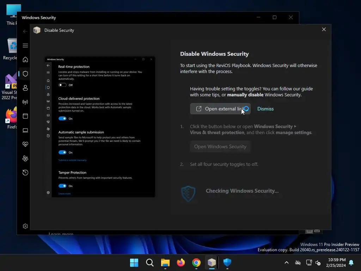Minimize the Windows Security window
Screen dimensions: 361x271
click(x=258, y=17)
